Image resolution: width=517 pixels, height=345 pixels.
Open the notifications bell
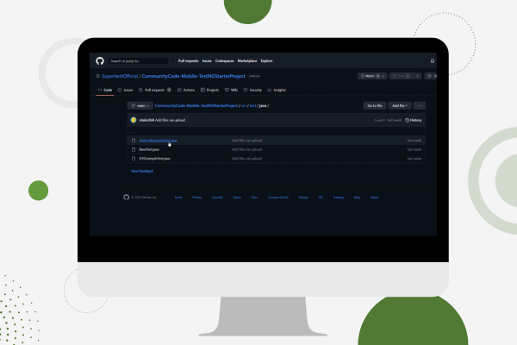coord(433,60)
